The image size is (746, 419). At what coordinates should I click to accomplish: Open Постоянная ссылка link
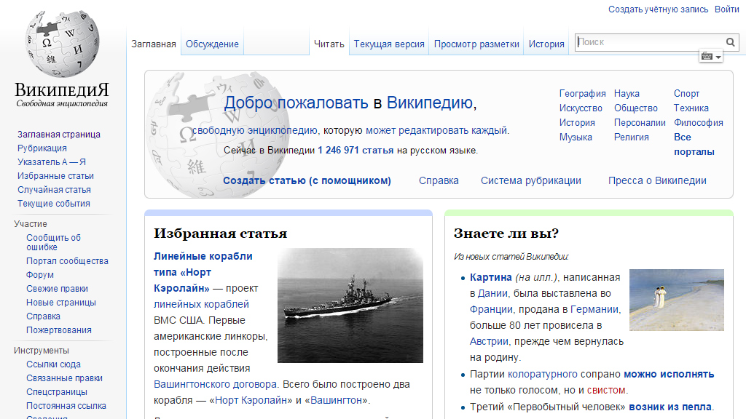66,406
